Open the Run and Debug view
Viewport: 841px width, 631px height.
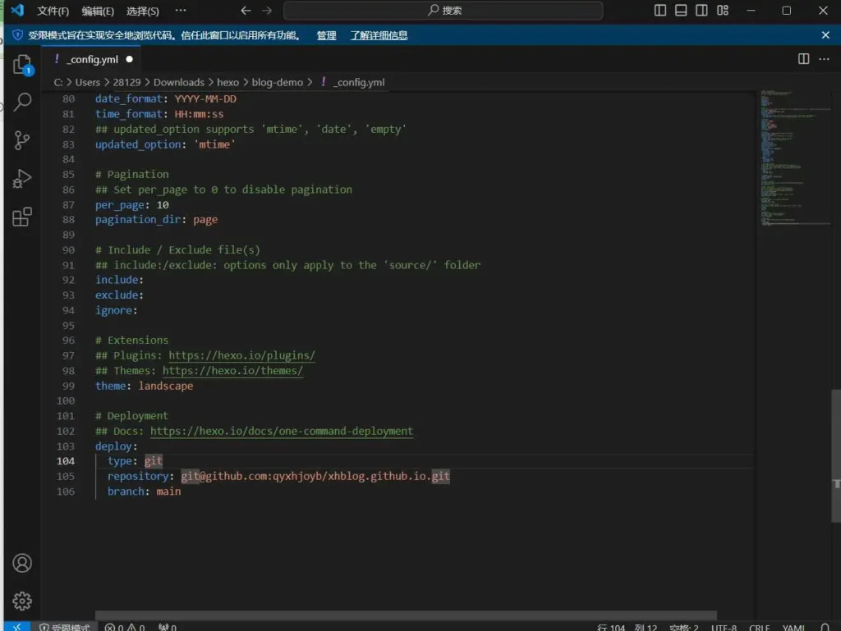pos(22,179)
